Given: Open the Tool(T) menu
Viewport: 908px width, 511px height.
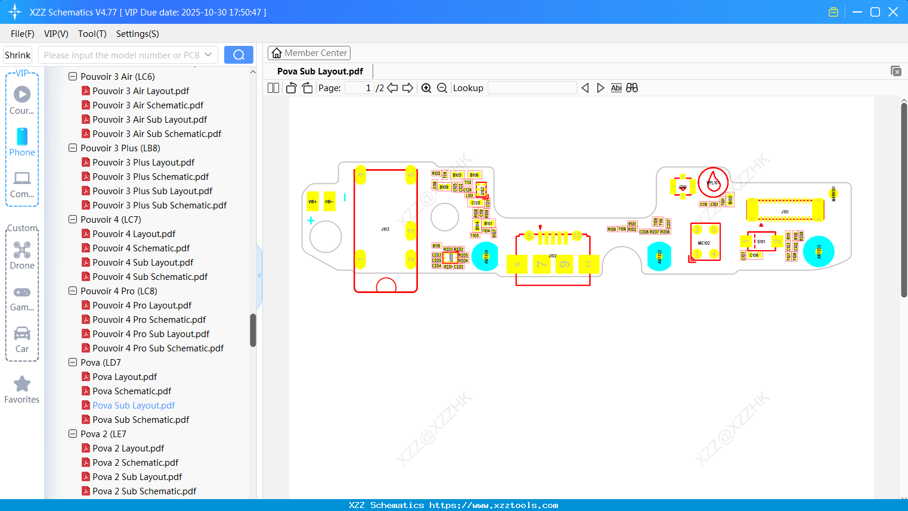Looking at the screenshot, I should coord(92,34).
